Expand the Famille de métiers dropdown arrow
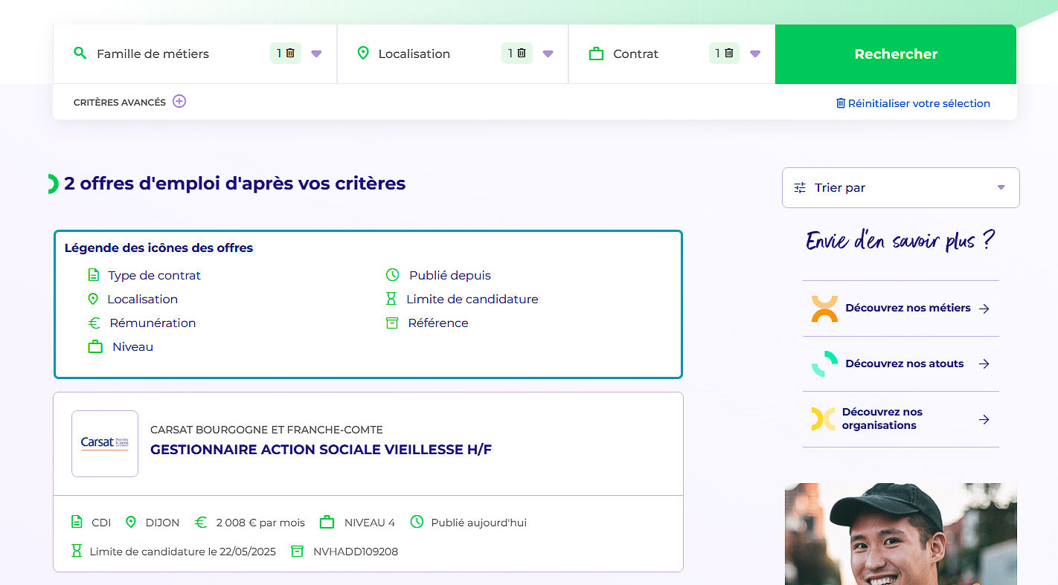 point(316,54)
